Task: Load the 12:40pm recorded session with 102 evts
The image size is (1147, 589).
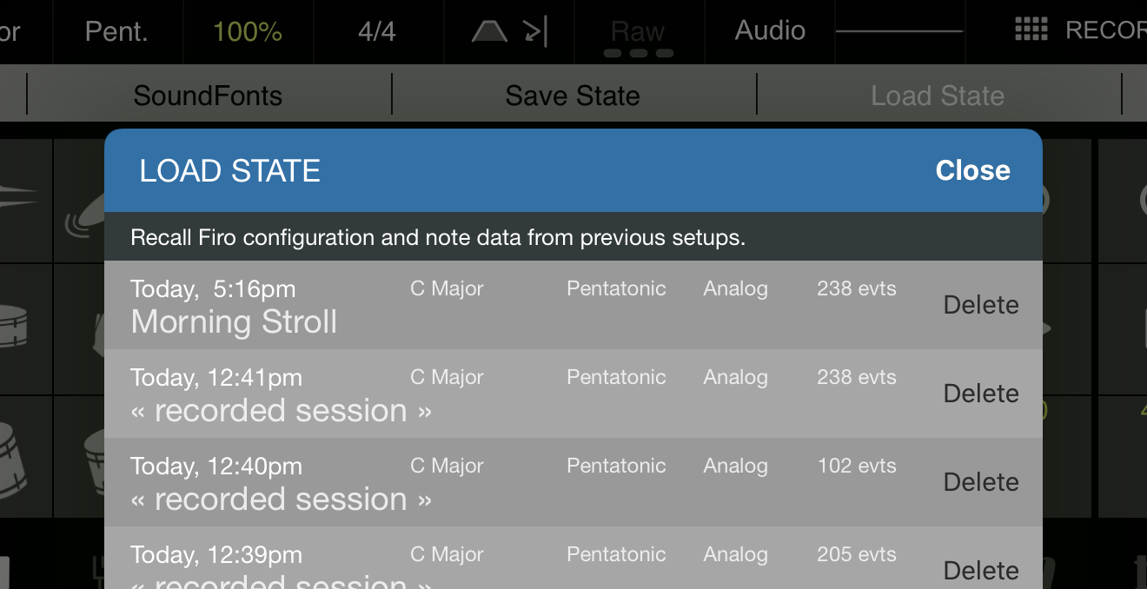Action: pyautogui.click(x=521, y=482)
